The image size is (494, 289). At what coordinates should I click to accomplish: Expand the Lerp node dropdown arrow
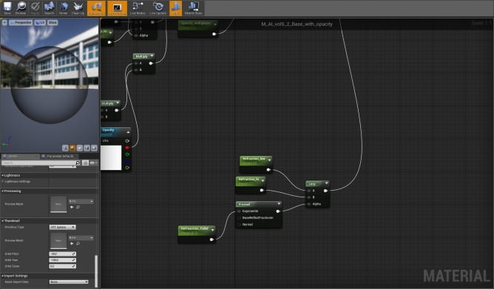[x=326, y=183]
